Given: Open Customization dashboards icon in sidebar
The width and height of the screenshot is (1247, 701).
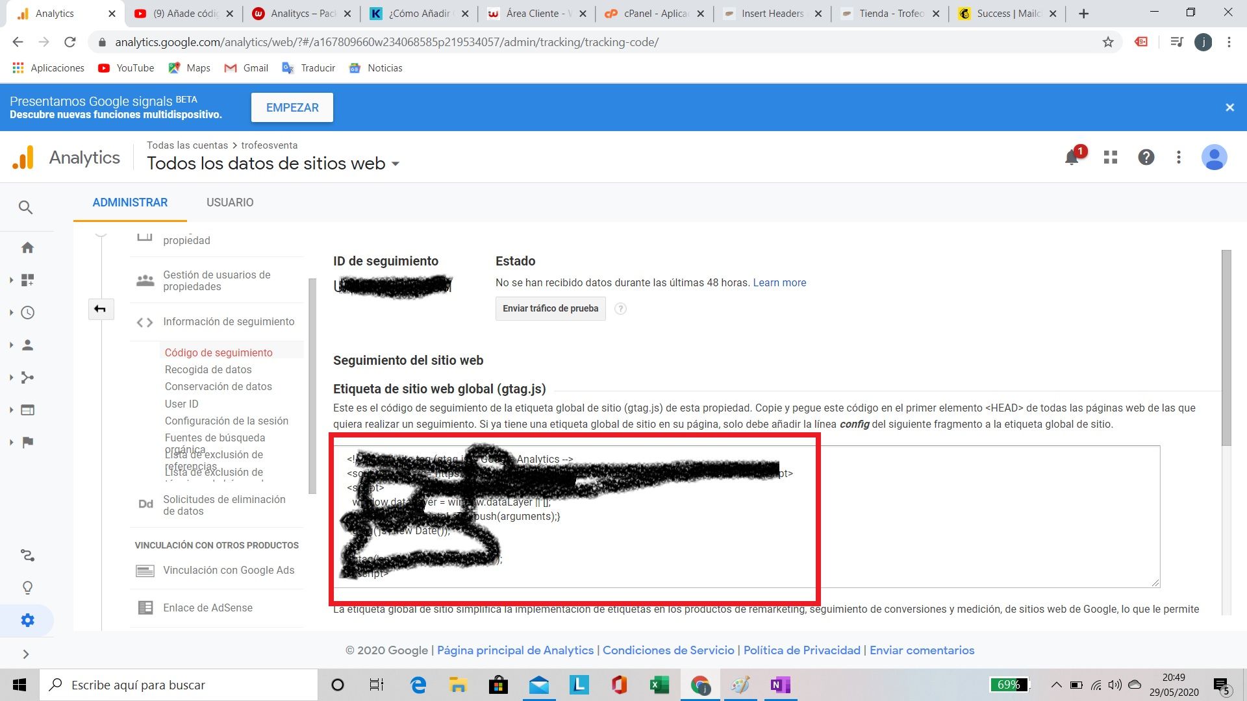Looking at the screenshot, I should point(27,280).
